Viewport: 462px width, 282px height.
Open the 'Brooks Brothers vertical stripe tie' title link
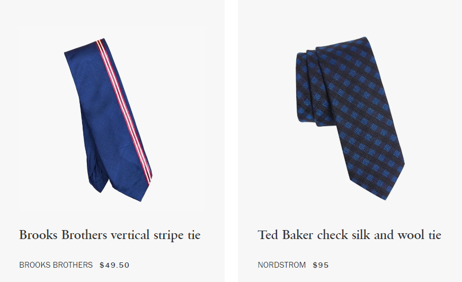click(110, 235)
